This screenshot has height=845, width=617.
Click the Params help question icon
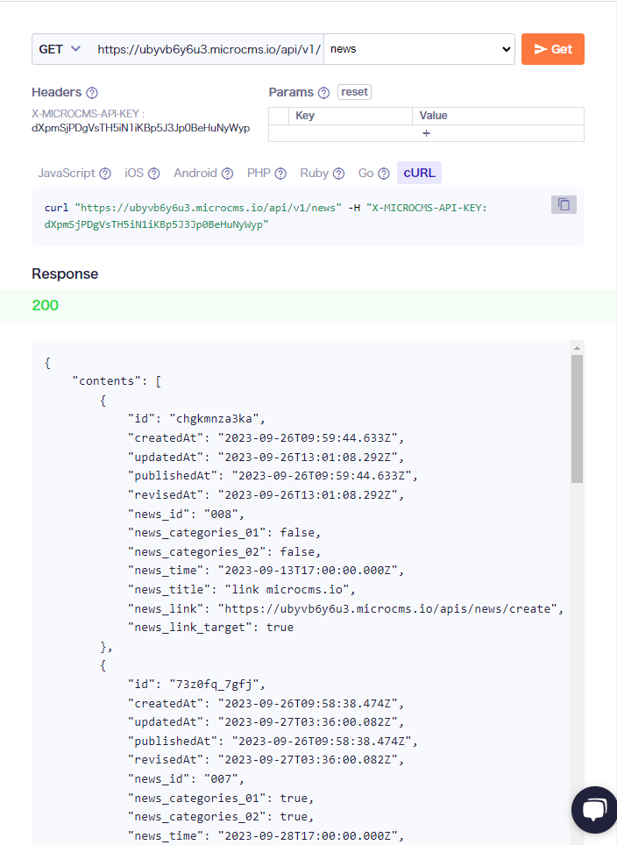[323, 93]
